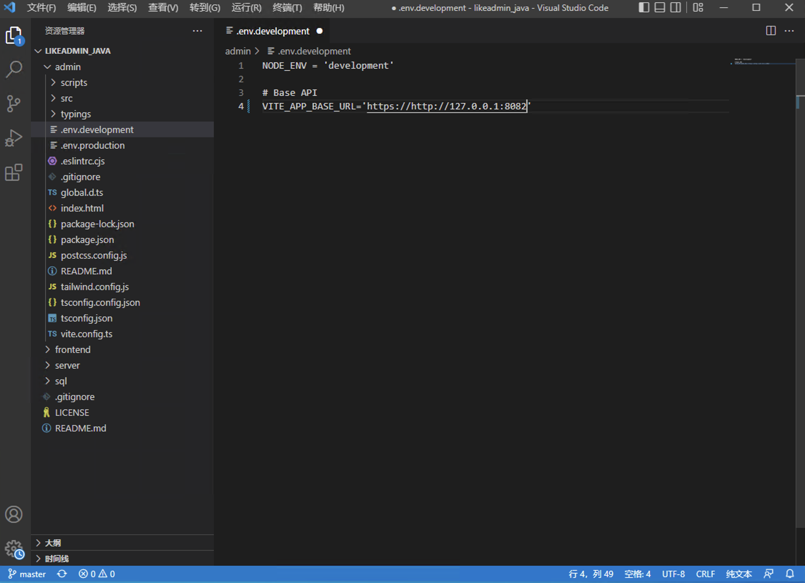Change language mode 纯文本
Image resolution: width=805 pixels, height=583 pixels.
coord(739,574)
